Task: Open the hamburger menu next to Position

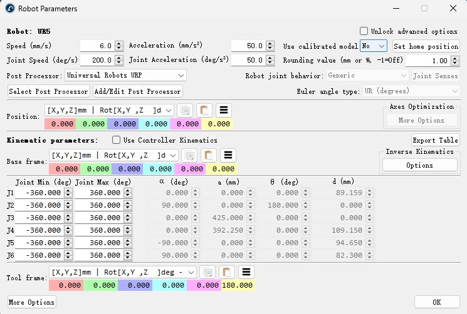Action: [x=223, y=110]
